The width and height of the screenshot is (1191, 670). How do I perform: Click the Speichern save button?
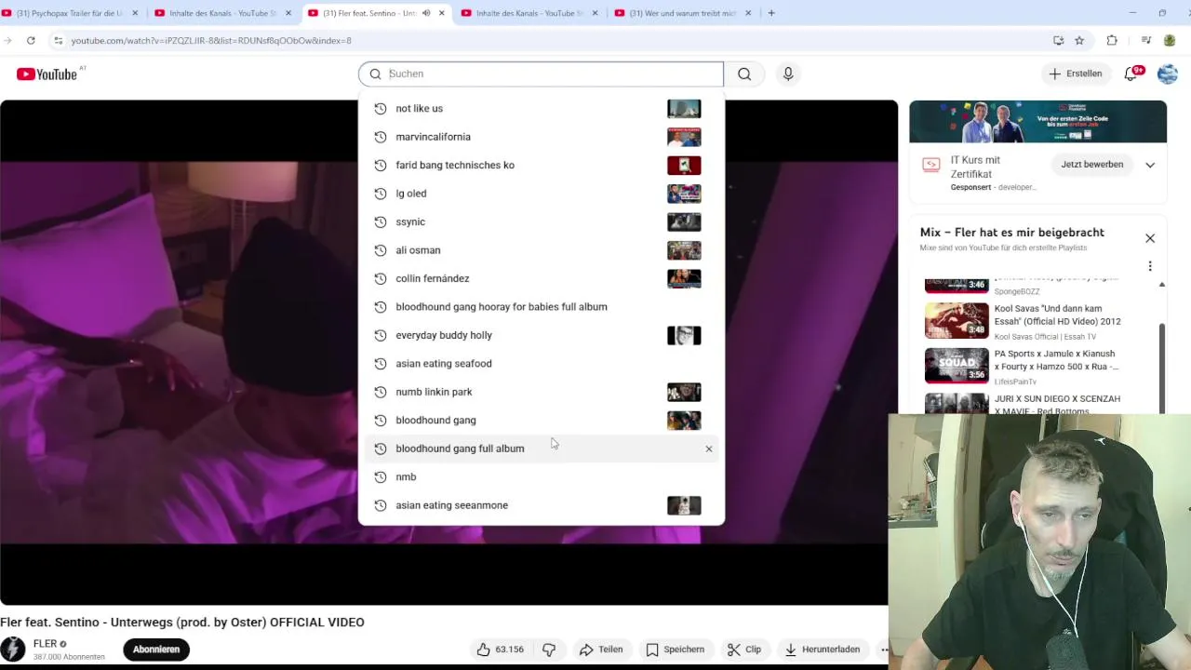click(675, 650)
